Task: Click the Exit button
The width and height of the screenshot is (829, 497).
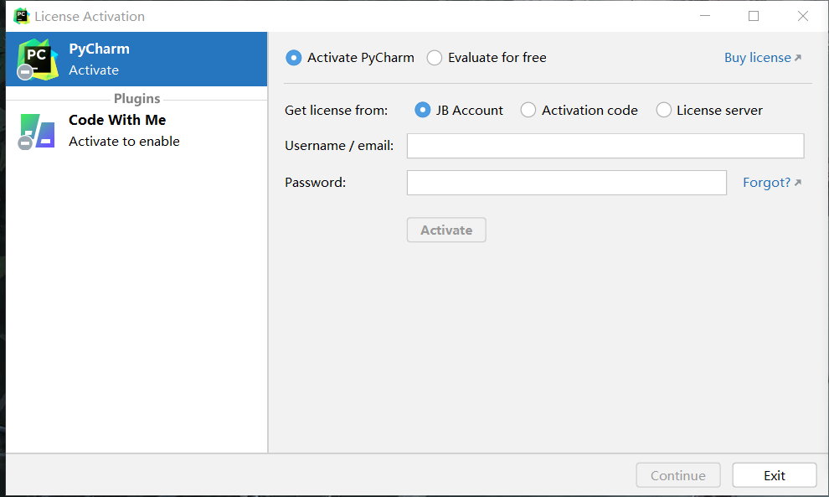Action: coord(775,475)
